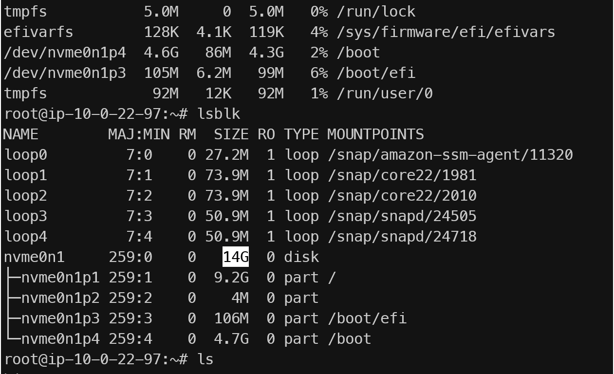This screenshot has width=614, height=374.
Task: Select the nvme0n1p1 partition entry
Action: pos(60,278)
